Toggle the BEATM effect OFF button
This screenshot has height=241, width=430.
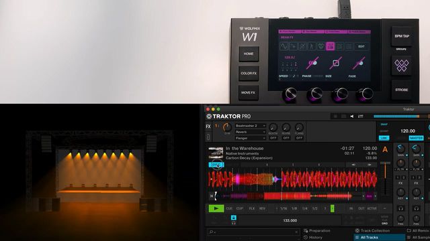click(273, 138)
